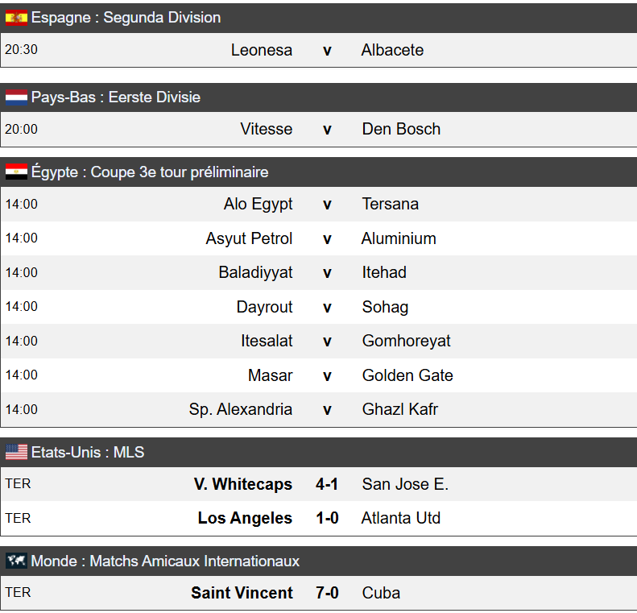
Task: Click the world map icon
Action: click(16, 561)
